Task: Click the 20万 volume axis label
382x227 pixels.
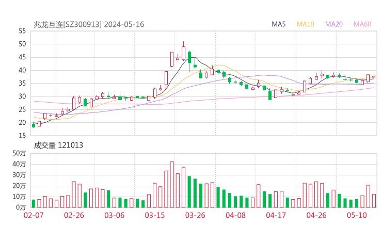Action: 19,186
